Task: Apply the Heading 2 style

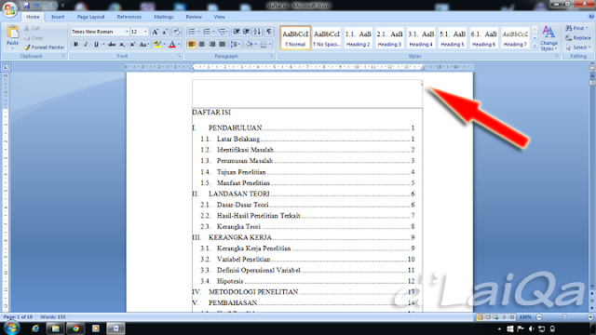Action: click(358, 37)
